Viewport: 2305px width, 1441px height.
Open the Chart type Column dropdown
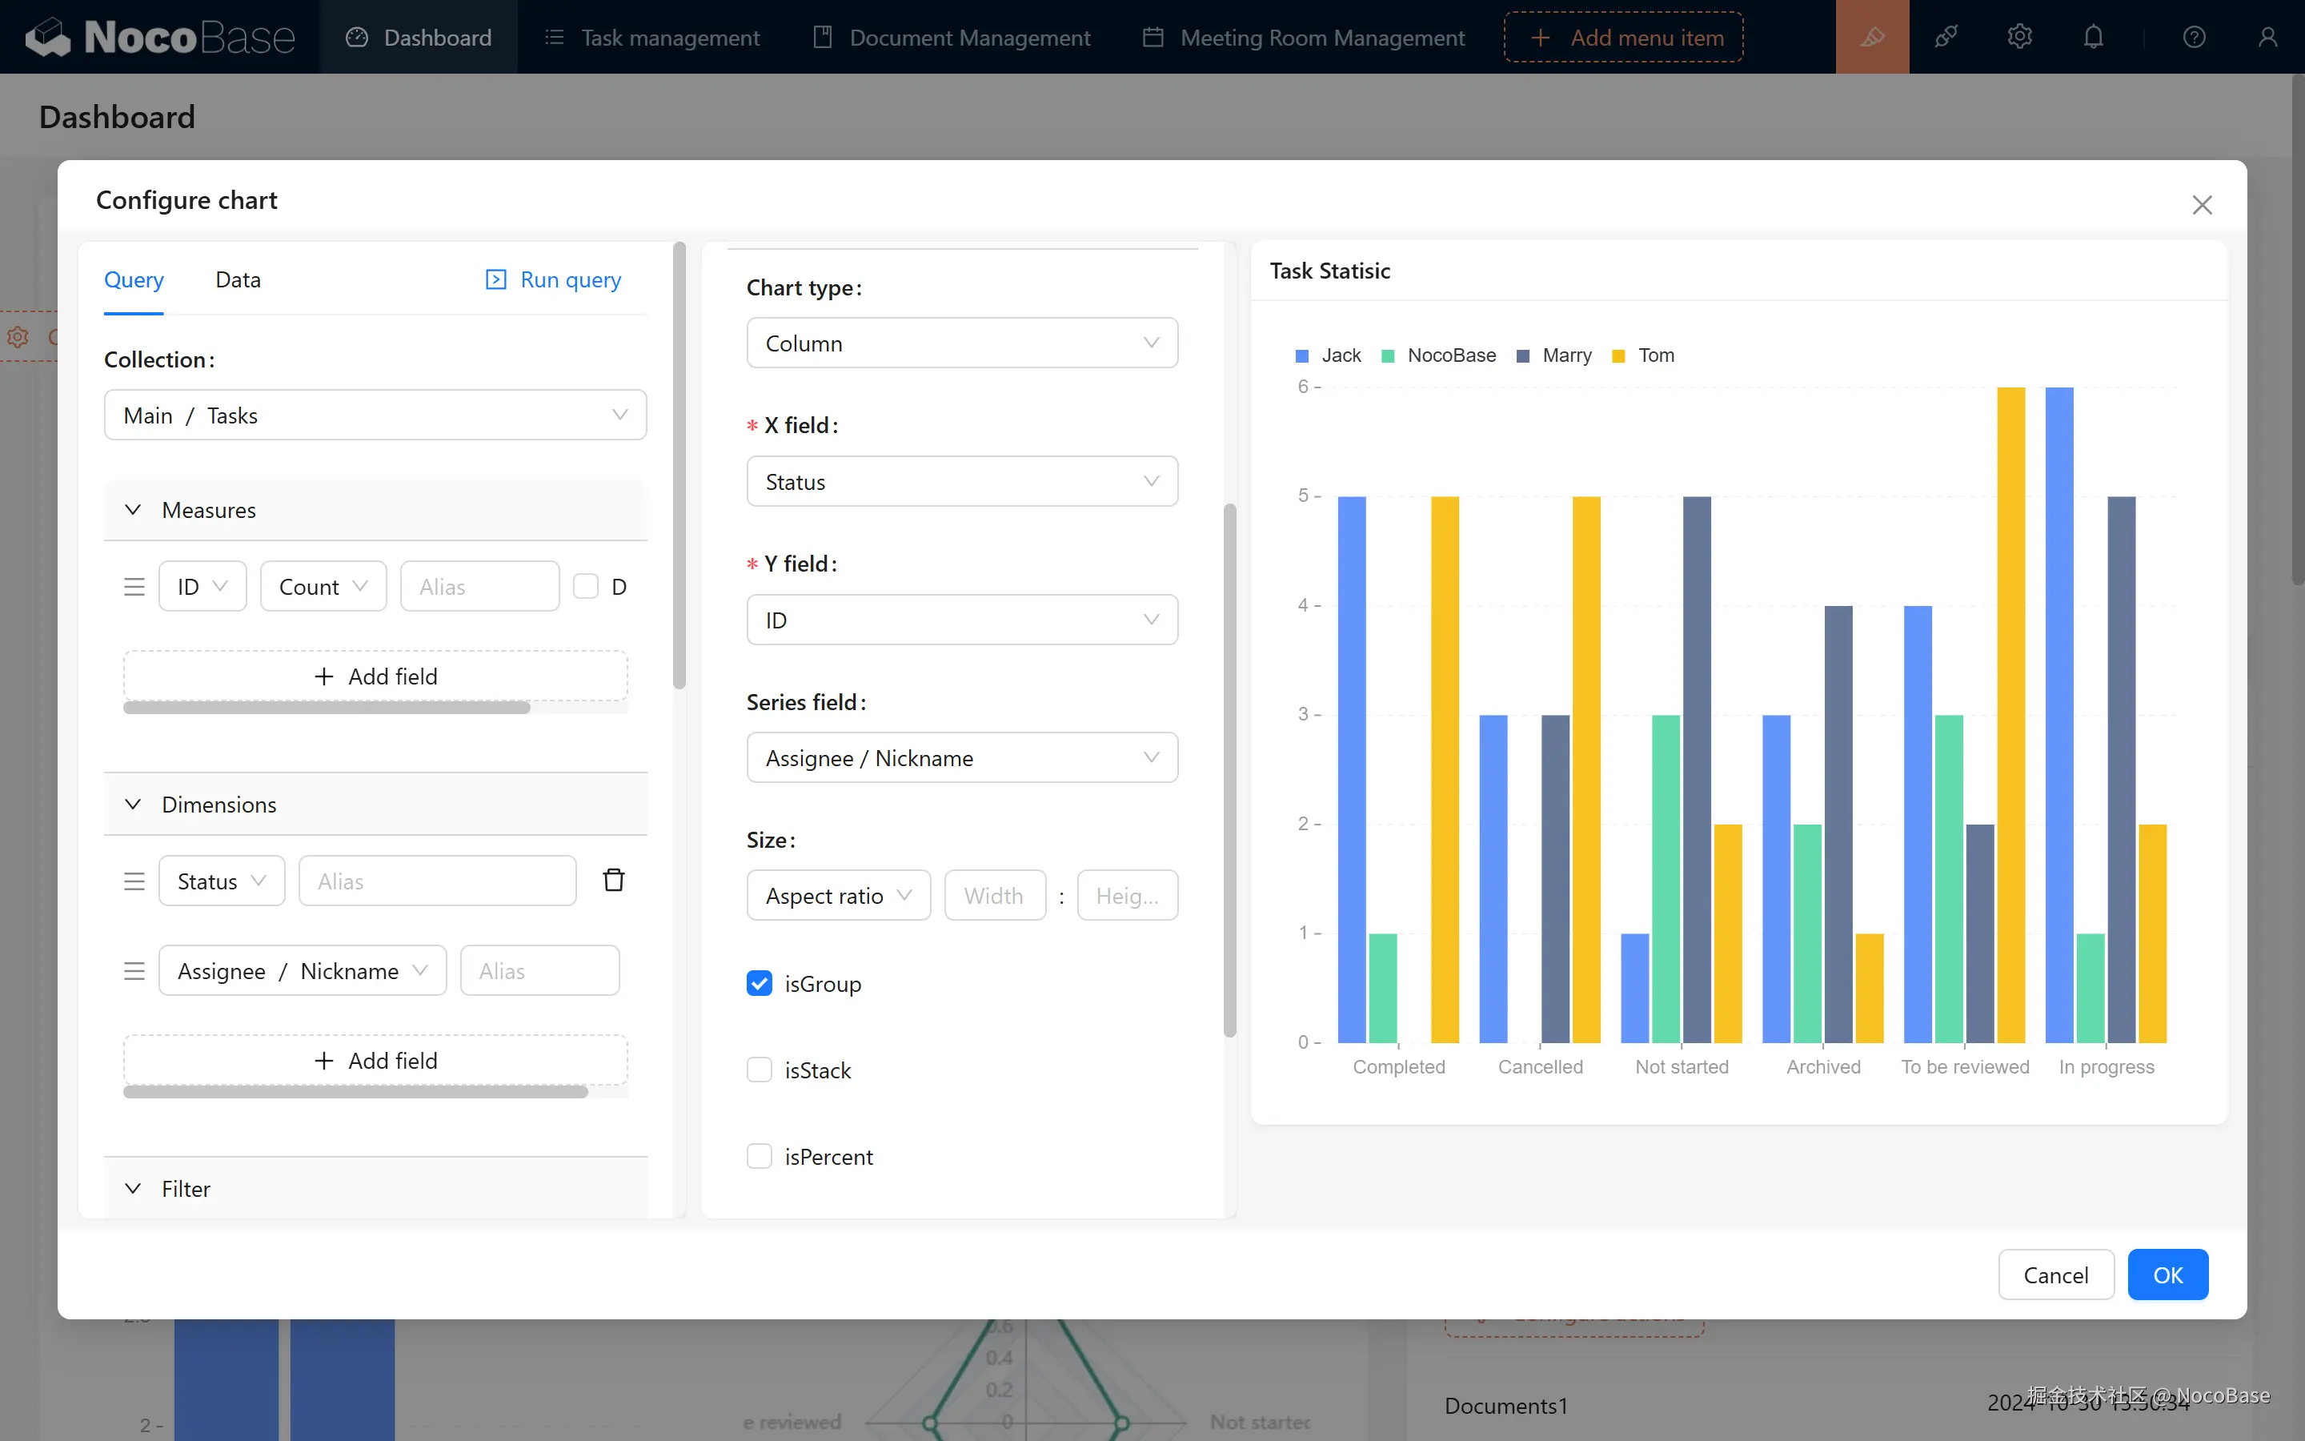tap(962, 343)
